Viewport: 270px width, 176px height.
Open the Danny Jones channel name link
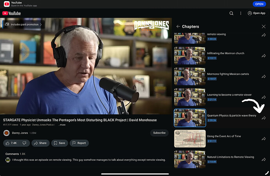[x=20, y=133]
